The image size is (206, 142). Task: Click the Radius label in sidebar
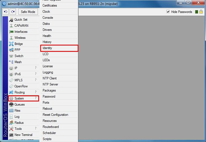coord(19,123)
